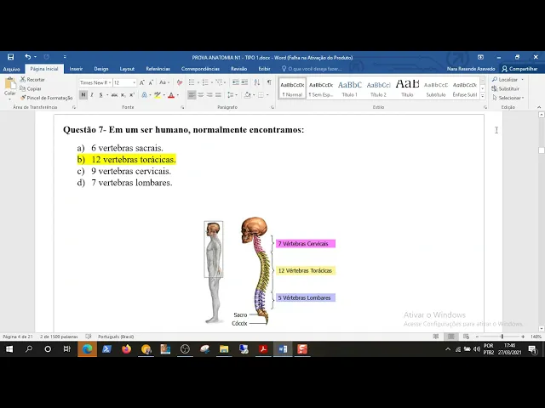Click the Compartilhar button
545x408 pixels.
(520, 69)
